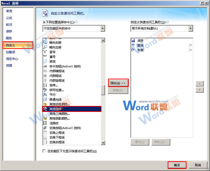Move selected toolbar item down with arrow button
The image size is (210, 171).
(x=199, y=90)
